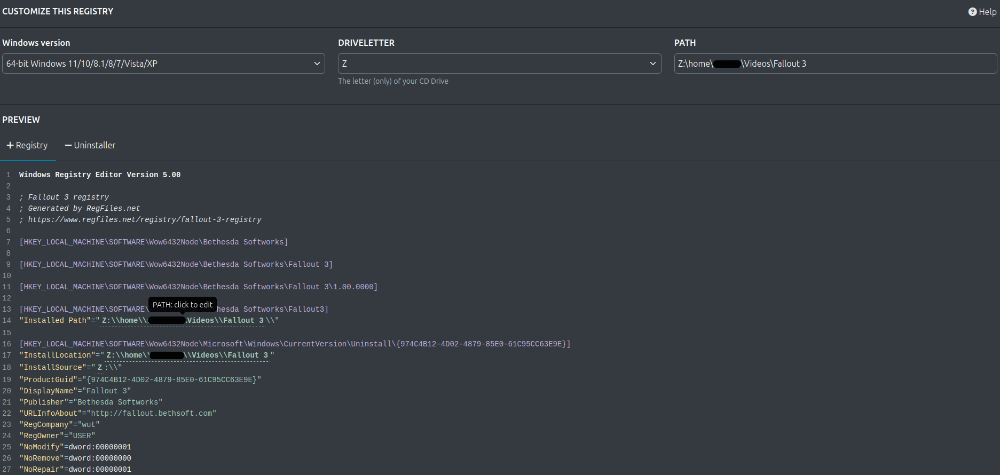Click the '; Fallout 3 registry' comment
Image resolution: width=1000 pixels, height=475 pixels.
64,197
